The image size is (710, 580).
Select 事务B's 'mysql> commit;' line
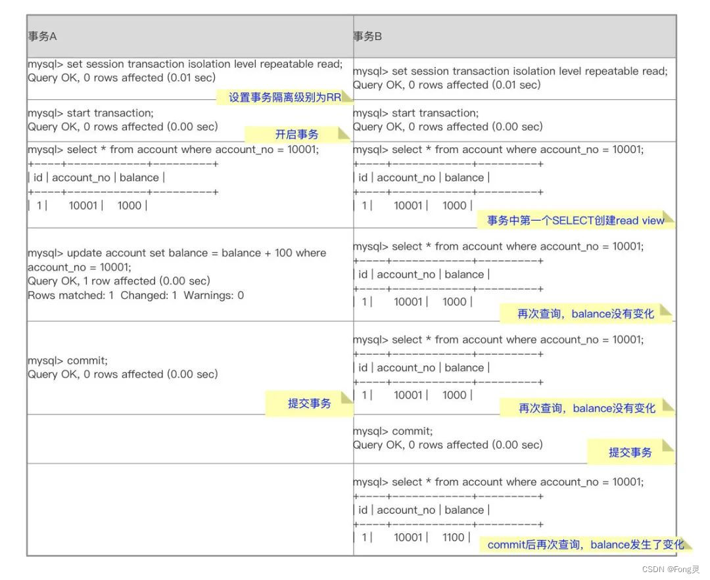tap(392, 431)
